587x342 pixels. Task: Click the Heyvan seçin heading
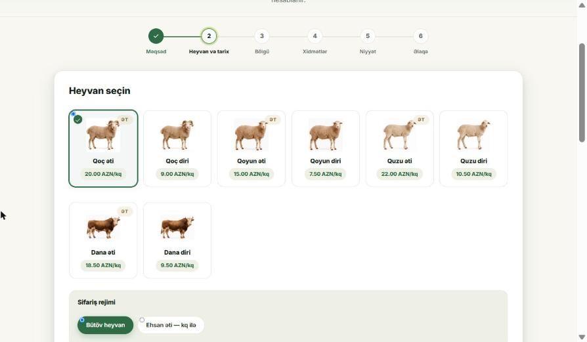(x=100, y=91)
